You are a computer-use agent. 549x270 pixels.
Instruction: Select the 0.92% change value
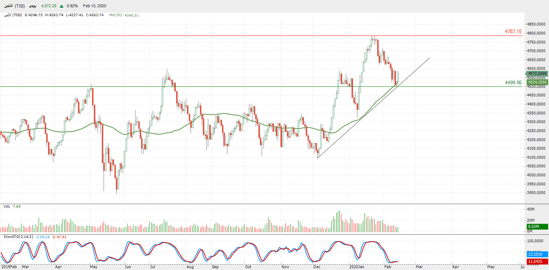pos(72,6)
